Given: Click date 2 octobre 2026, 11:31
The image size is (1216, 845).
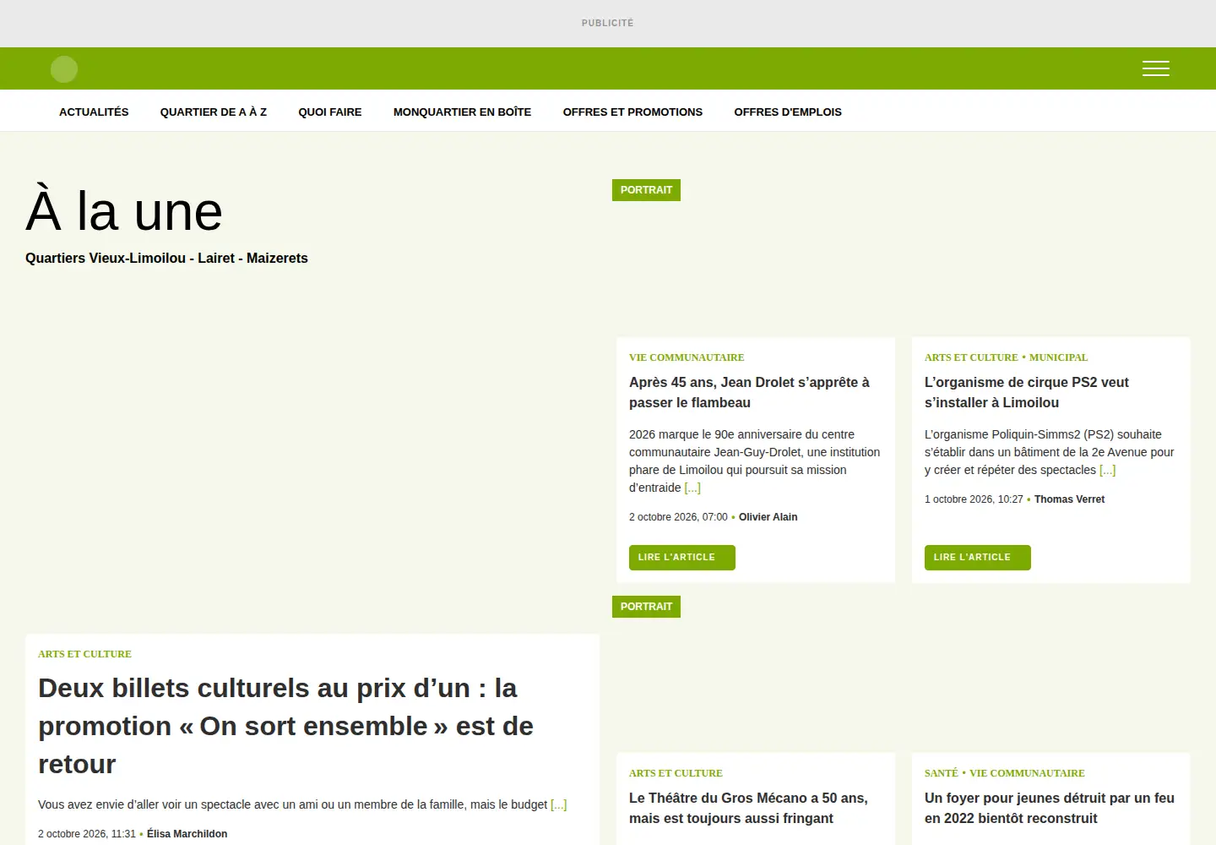Looking at the screenshot, I should pyautogui.click(x=87, y=834).
